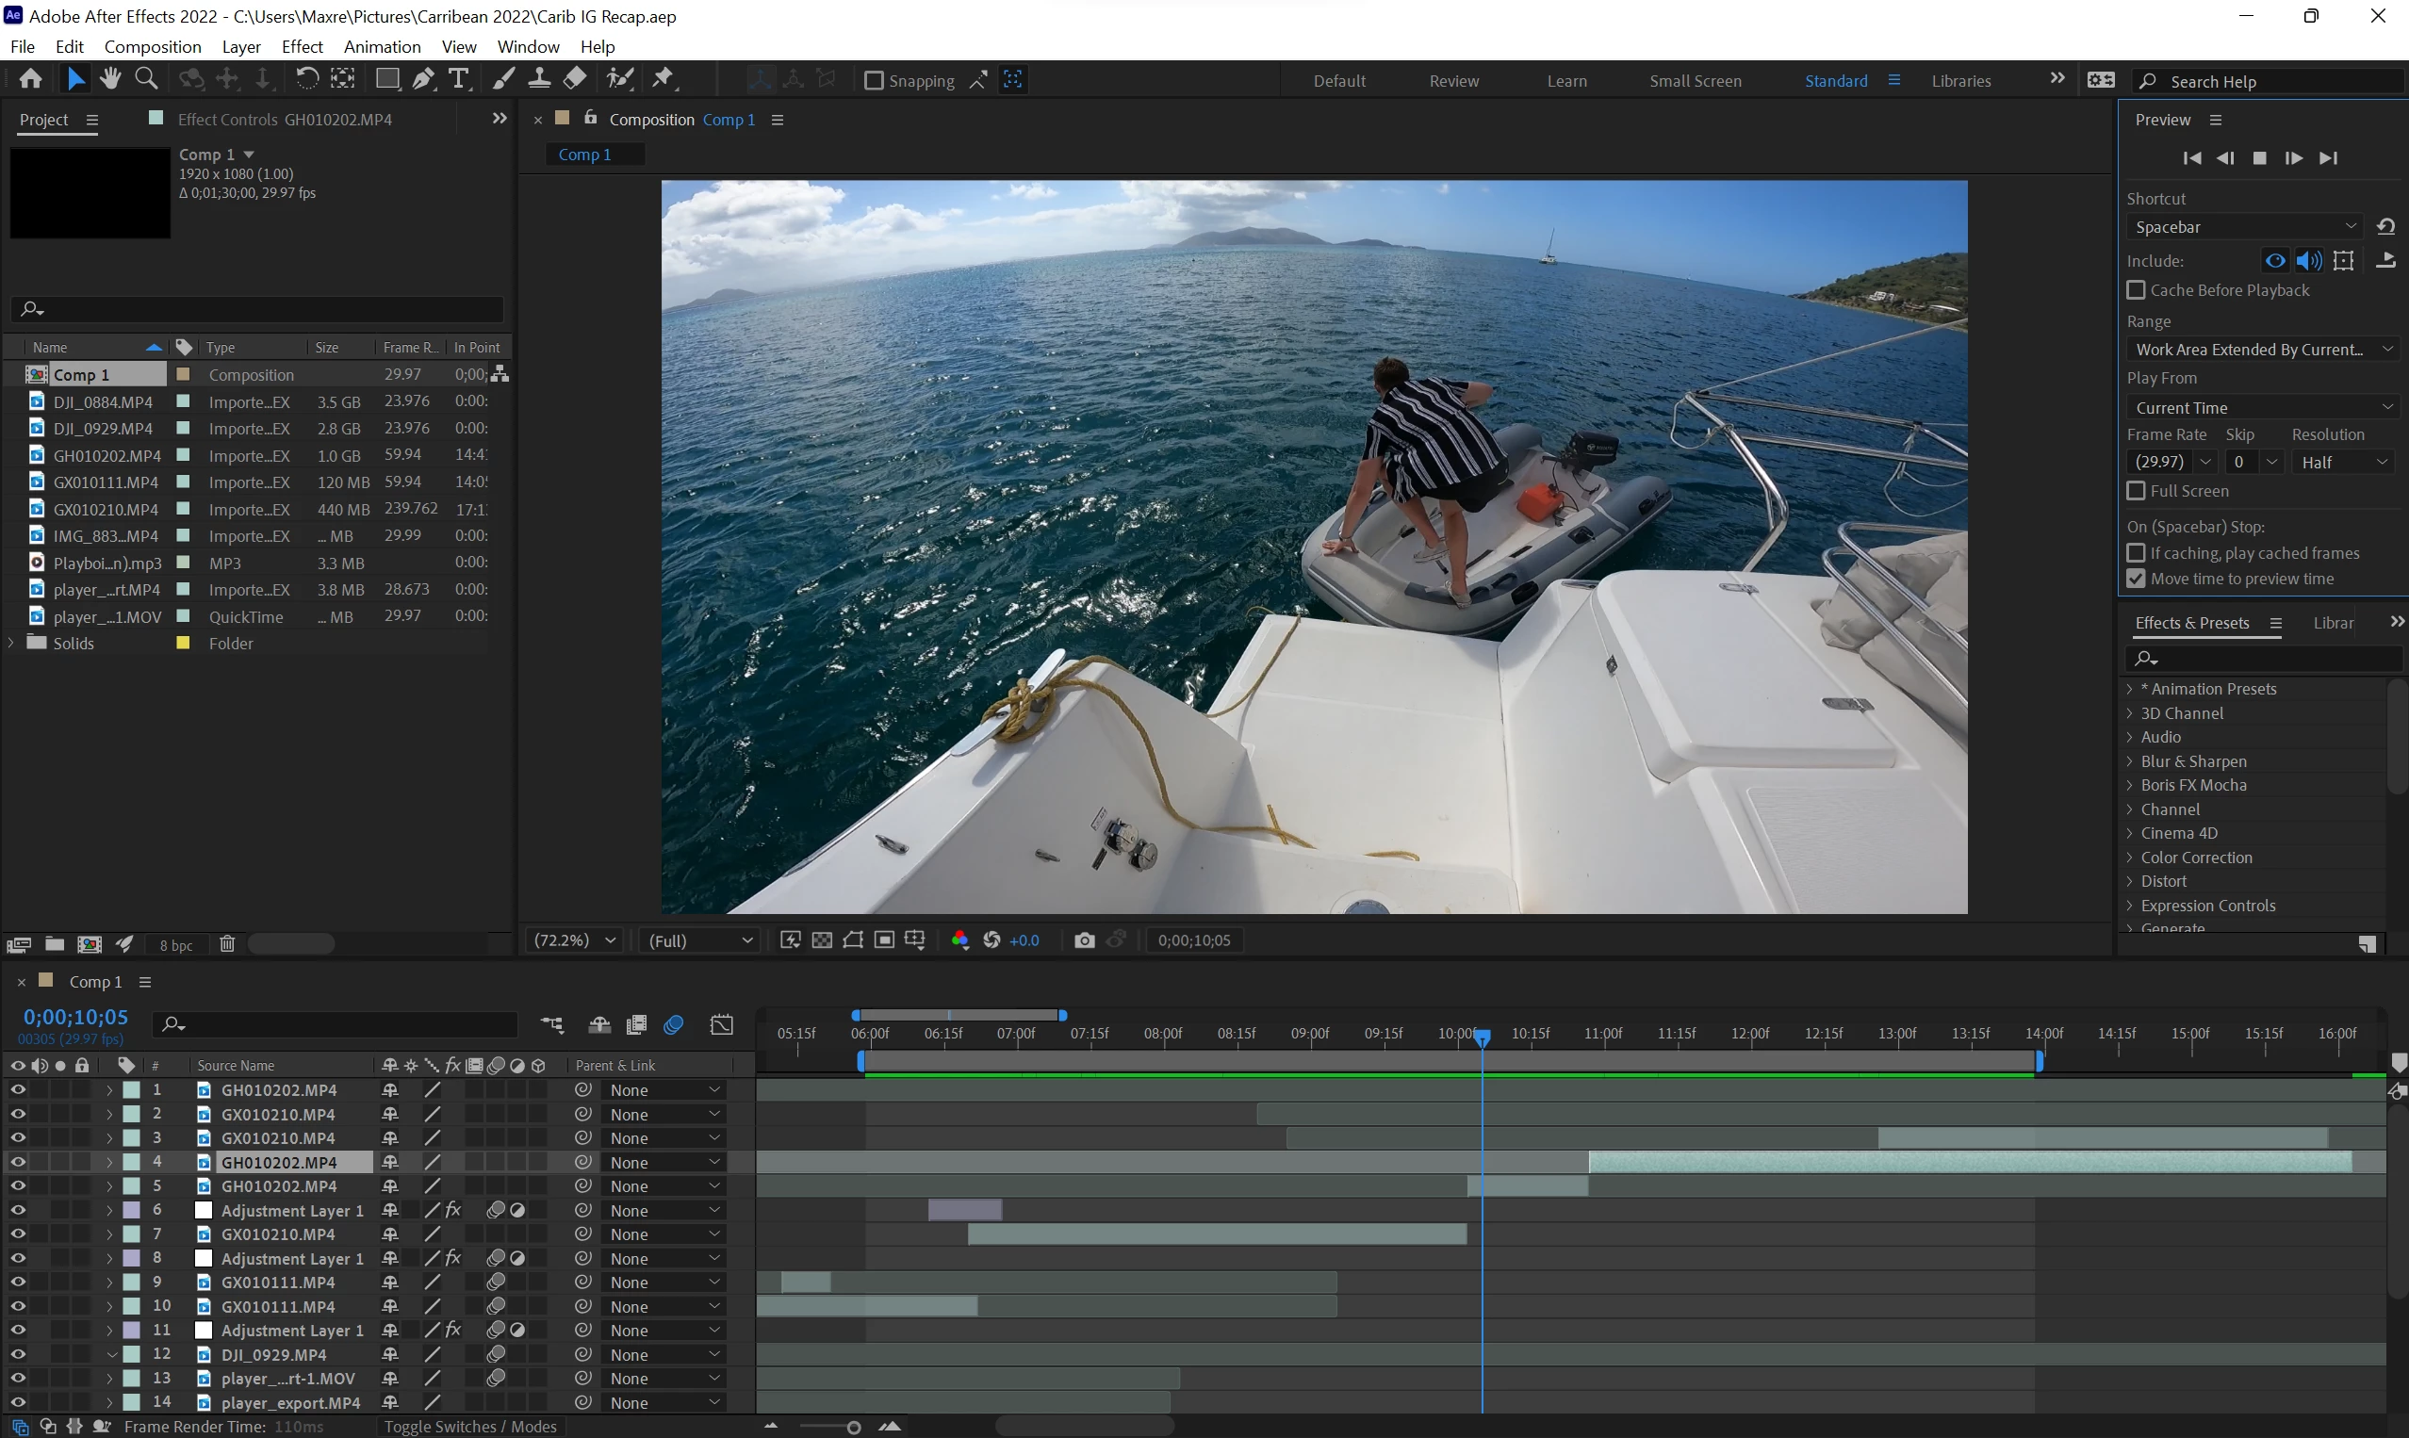The width and height of the screenshot is (2409, 1438).
Task: Open the Animation menu
Action: point(382,46)
